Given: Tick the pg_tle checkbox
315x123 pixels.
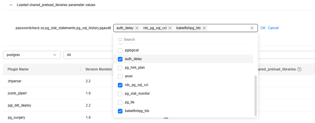Looking at the screenshot, I should coord(120,102).
